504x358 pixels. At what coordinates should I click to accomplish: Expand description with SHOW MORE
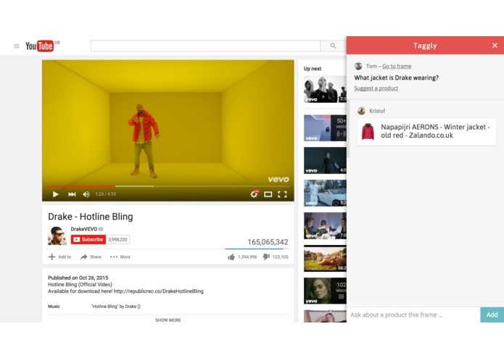pyautogui.click(x=168, y=320)
